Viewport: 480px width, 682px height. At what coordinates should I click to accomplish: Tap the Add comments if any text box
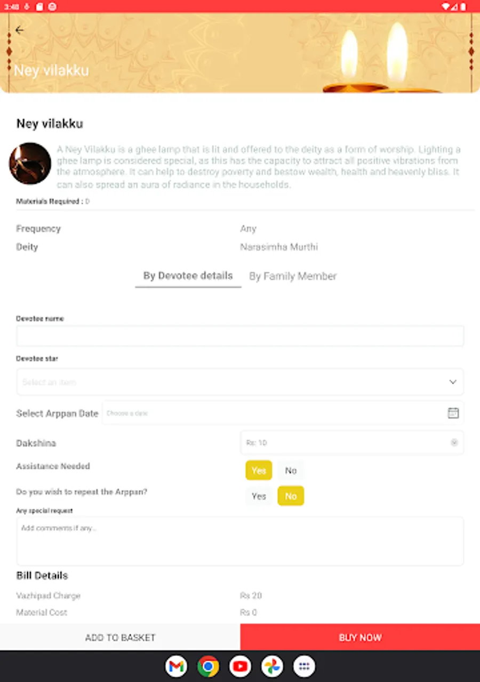click(240, 540)
